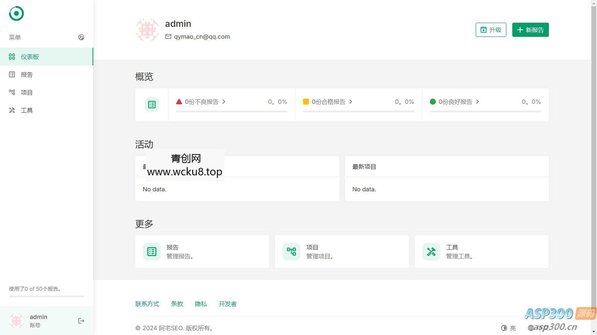Open 项目 projects icon in sidebar
This screenshot has width=597, height=335.
(x=12, y=92)
